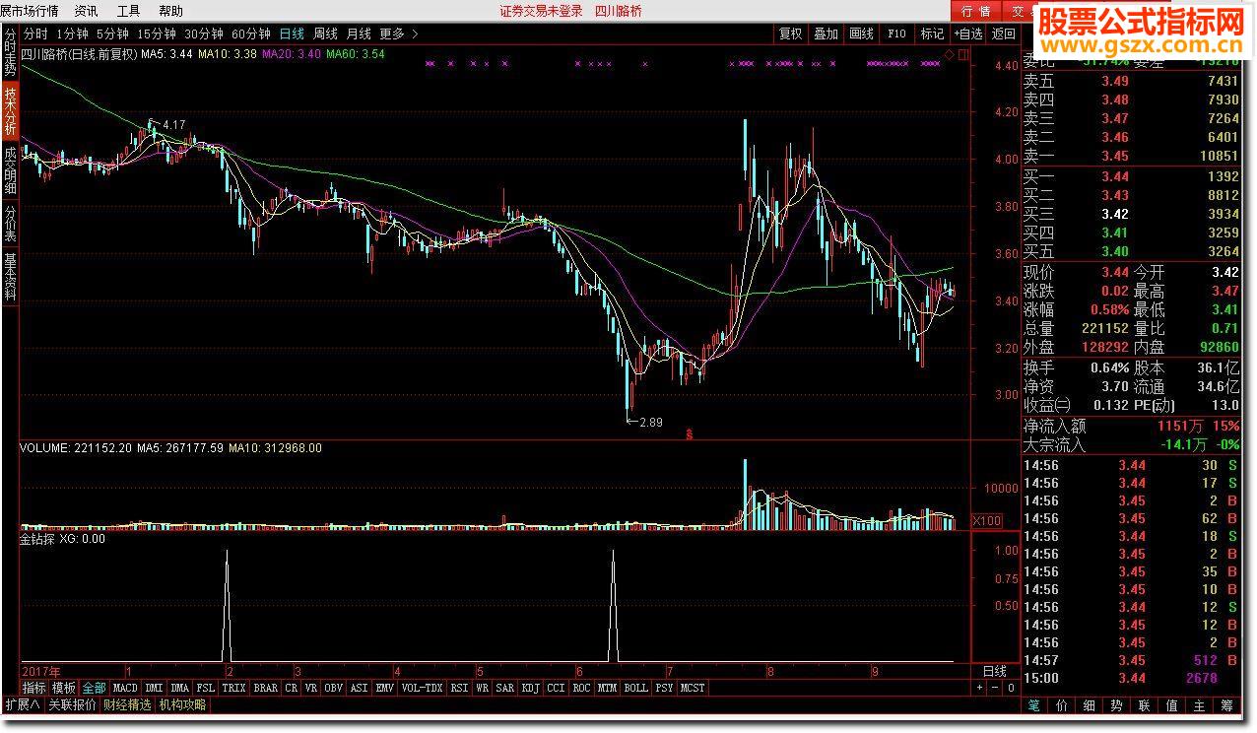
Task: Open the 基本资料 sidebar tab
Action: pyautogui.click(x=10, y=277)
